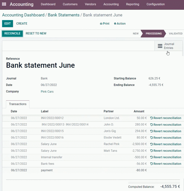Click revert icon for INV/2022/00012 row

tap(151, 118)
